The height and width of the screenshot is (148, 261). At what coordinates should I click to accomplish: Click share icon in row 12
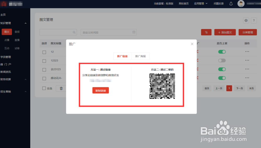pos(198,52)
